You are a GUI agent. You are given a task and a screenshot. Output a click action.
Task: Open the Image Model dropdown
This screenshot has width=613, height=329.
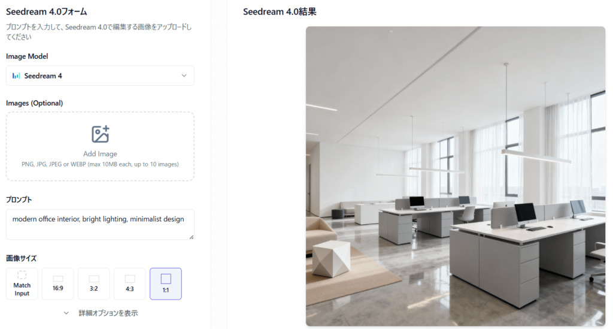coord(100,76)
